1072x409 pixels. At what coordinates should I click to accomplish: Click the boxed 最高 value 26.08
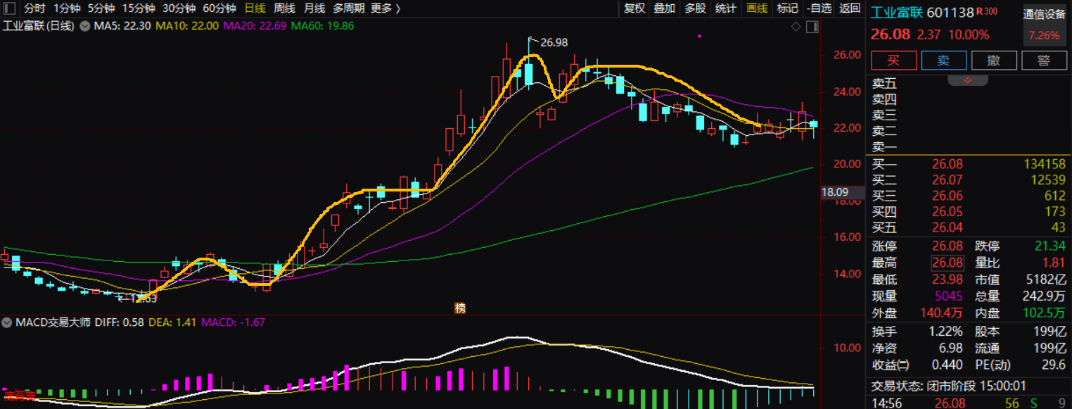pyautogui.click(x=947, y=263)
